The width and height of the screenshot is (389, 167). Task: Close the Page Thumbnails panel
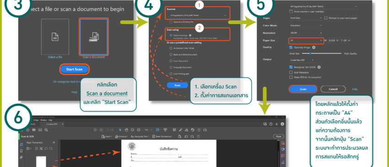pyautogui.click(x=54, y=142)
